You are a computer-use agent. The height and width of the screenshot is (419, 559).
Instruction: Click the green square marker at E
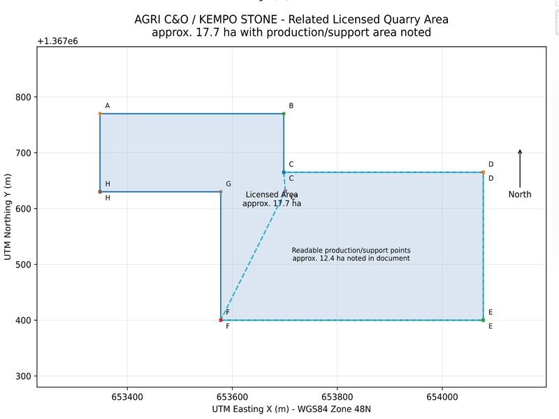pos(483,321)
